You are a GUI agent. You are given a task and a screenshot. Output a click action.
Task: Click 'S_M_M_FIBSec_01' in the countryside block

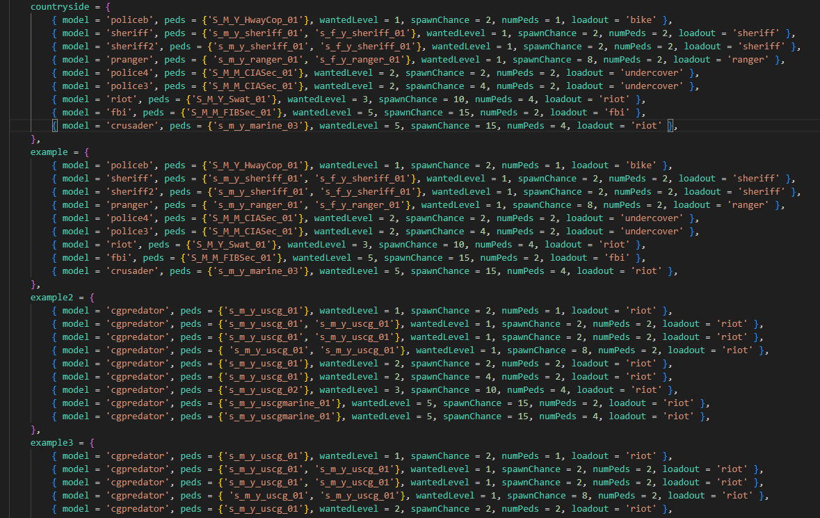click(232, 113)
